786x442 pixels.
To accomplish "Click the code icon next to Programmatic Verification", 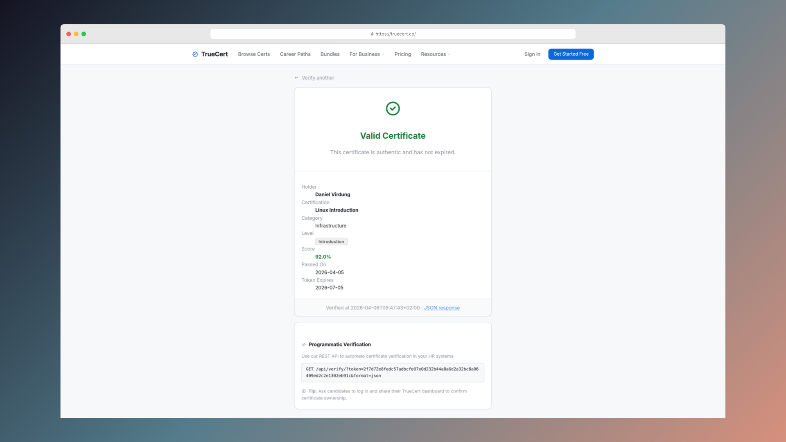I will pos(304,345).
